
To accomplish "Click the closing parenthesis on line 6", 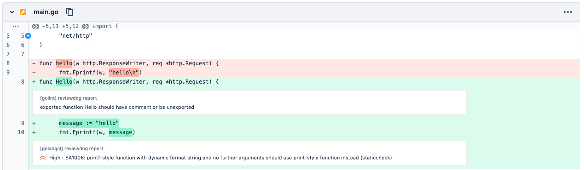I will 41,45.
